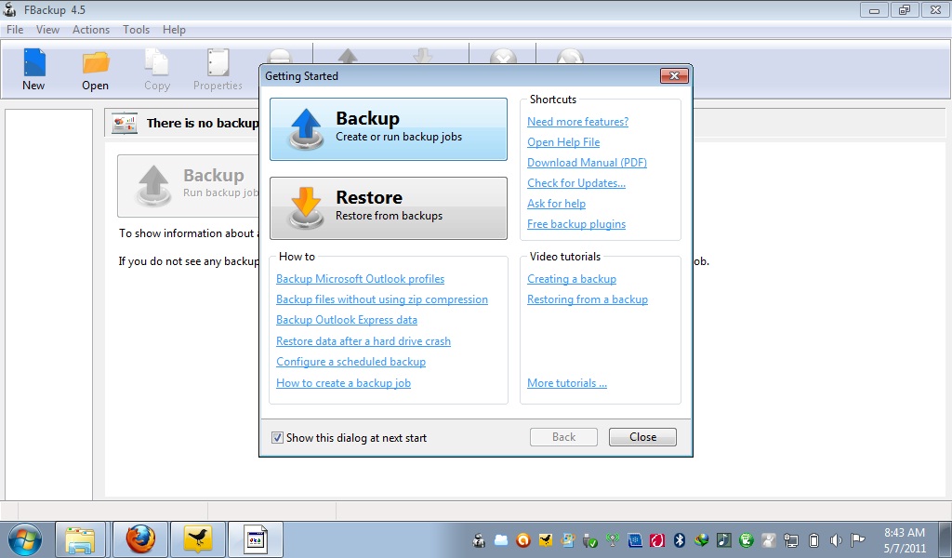Viewport: 952px width, 558px height.
Task: Click the disabled Back button
Action: pos(563,437)
